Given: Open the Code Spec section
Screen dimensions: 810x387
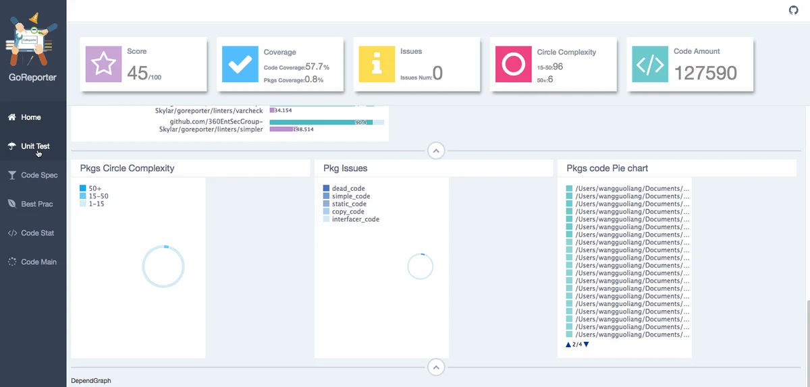Looking at the screenshot, I should click(33, 175).
